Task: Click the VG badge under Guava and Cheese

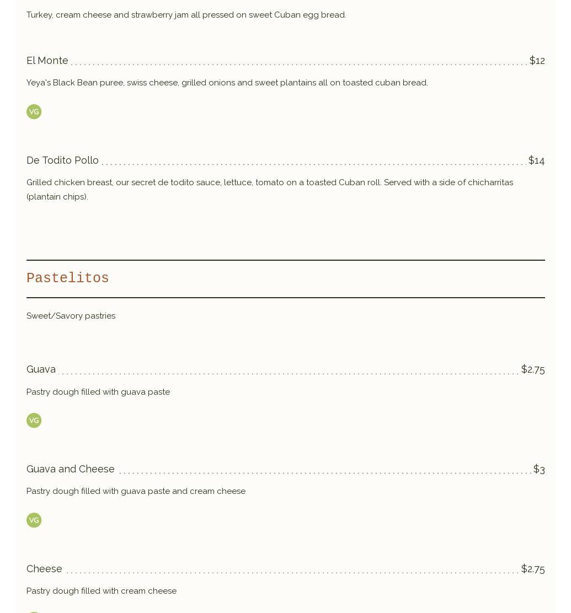Action: point(34,520)
